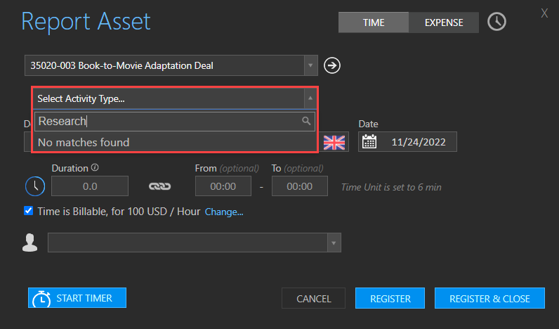Switch to the EXPENSE tab
This screenshot has height=329, width=559.
444,22
